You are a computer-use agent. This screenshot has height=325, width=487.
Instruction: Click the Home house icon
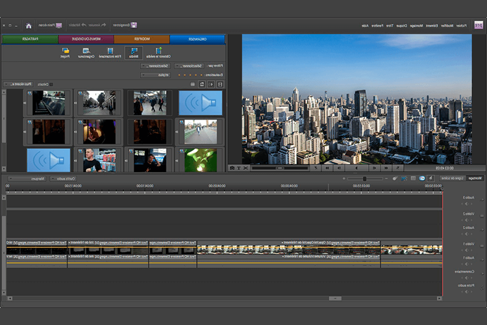29,26
